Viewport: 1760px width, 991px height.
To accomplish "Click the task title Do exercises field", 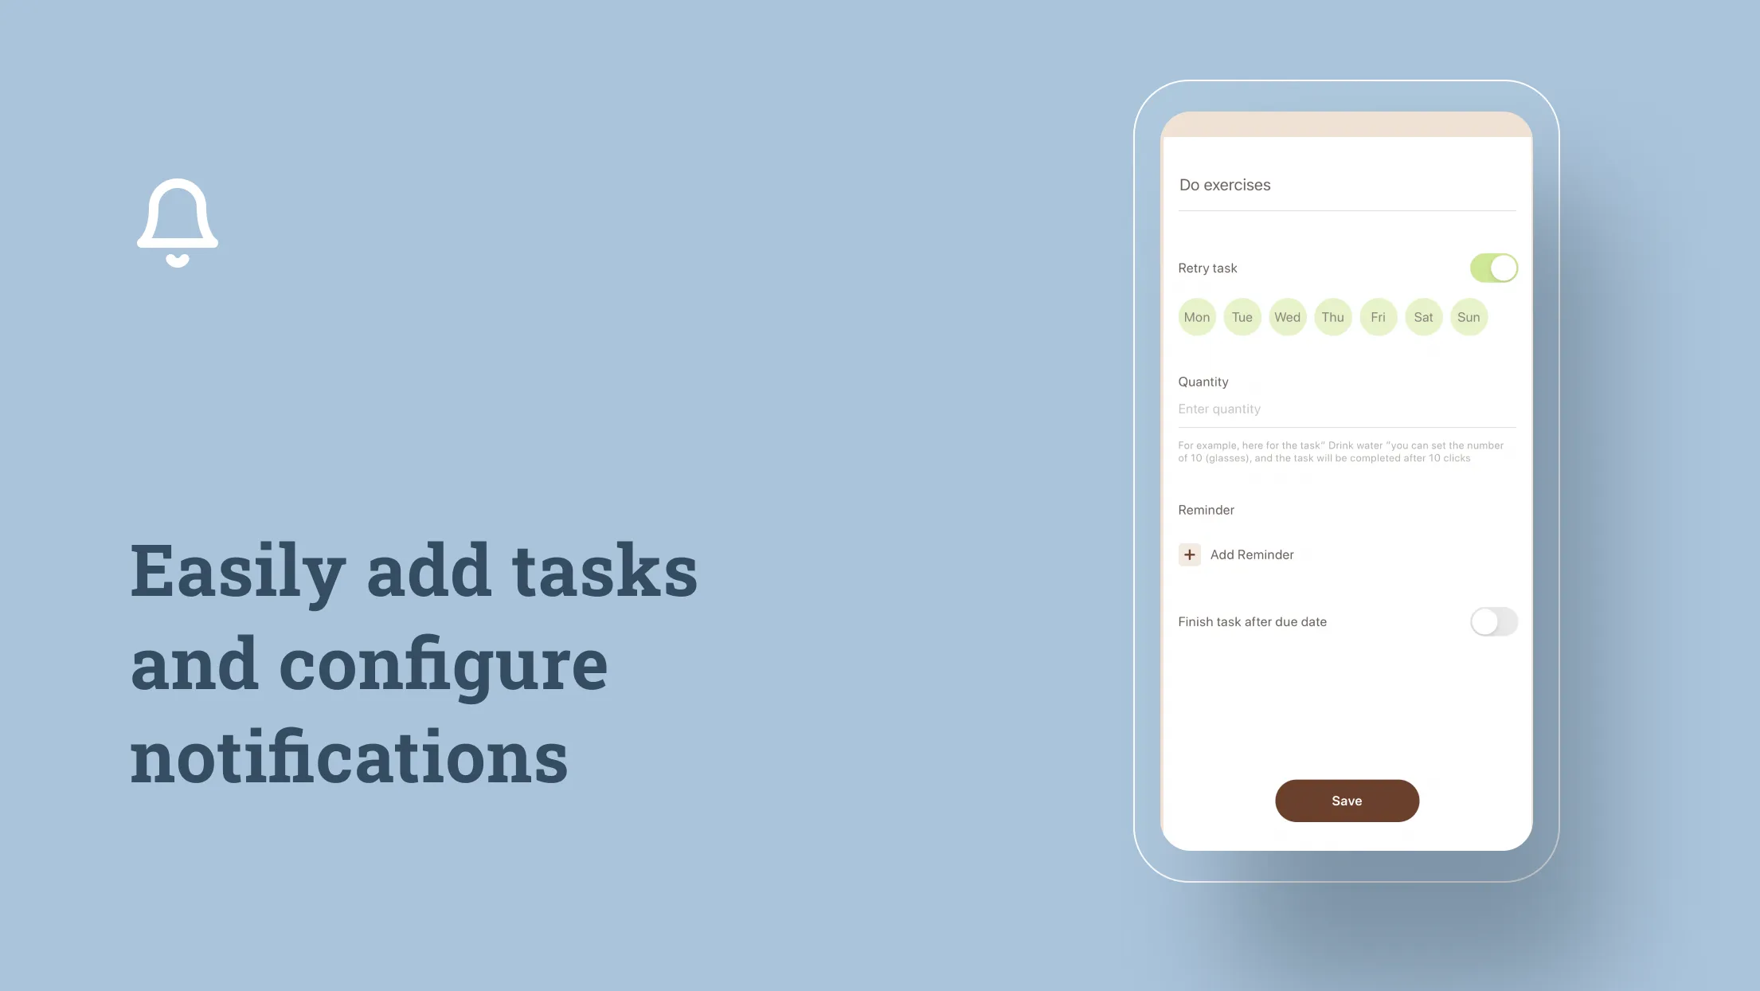I will pos(1345,185).
